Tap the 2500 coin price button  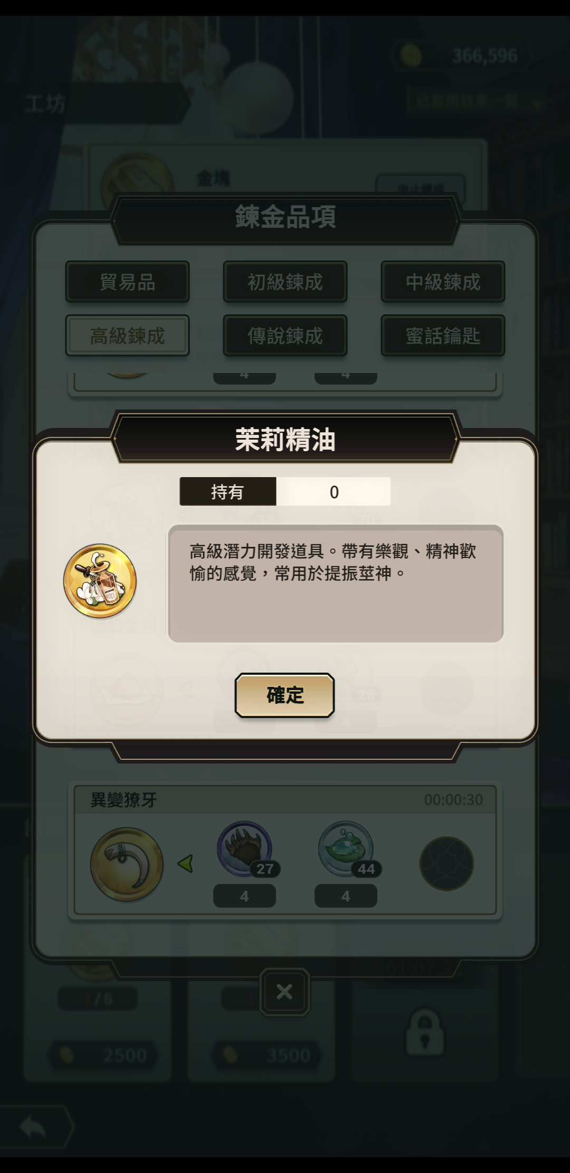pos(104,1055)
